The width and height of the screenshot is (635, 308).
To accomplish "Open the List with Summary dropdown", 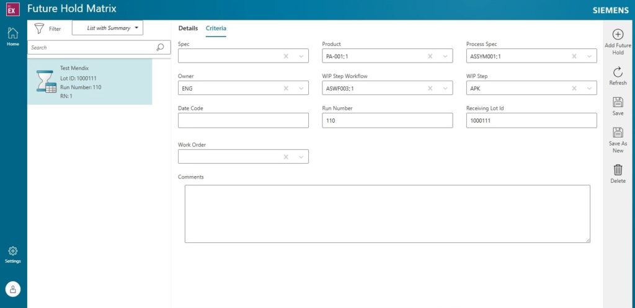I will coord(107,28).
